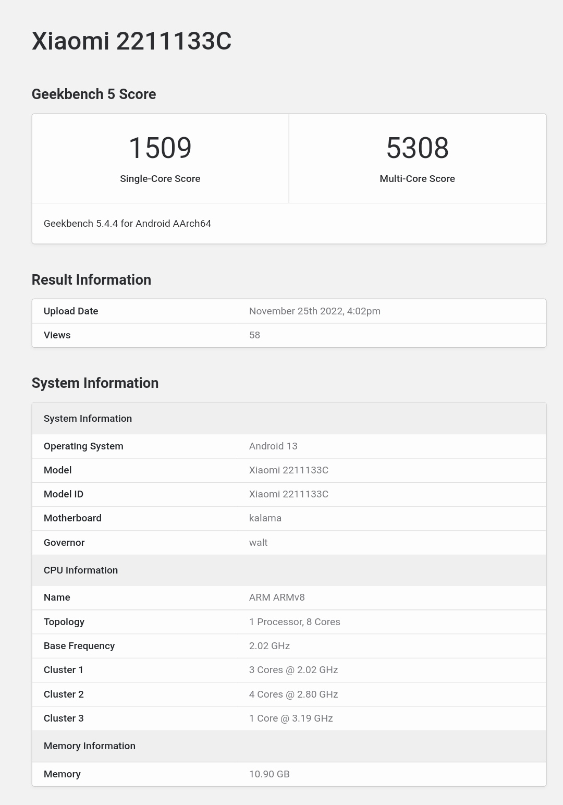This screenshot has height=805, width=563.
Task: Select the 'Android 13' value
Action: (x=273, y=446)
